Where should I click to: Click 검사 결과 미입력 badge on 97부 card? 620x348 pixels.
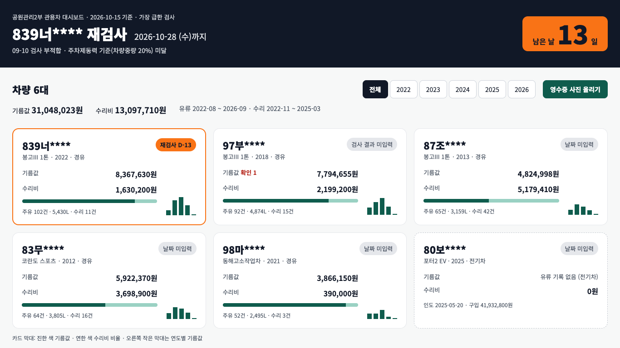click(x=372, y=144)
